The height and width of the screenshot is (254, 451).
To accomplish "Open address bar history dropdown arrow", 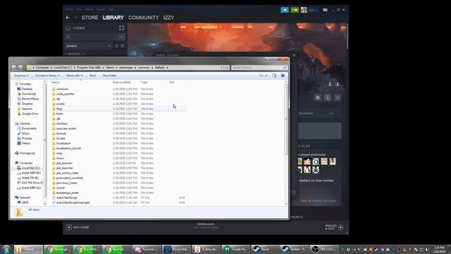I will pyautogui.click(x=221, y=68).
